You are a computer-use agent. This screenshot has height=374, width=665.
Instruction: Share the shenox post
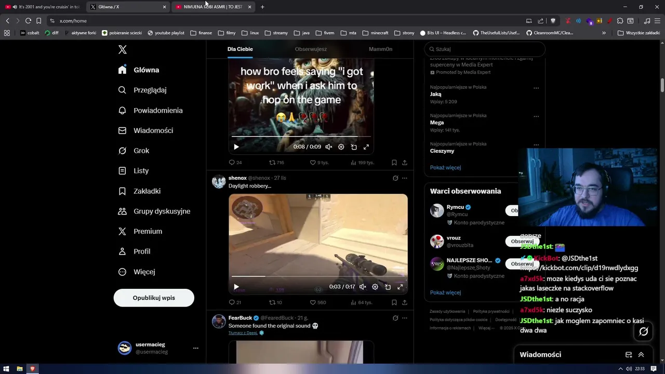[x=405, y=302]
